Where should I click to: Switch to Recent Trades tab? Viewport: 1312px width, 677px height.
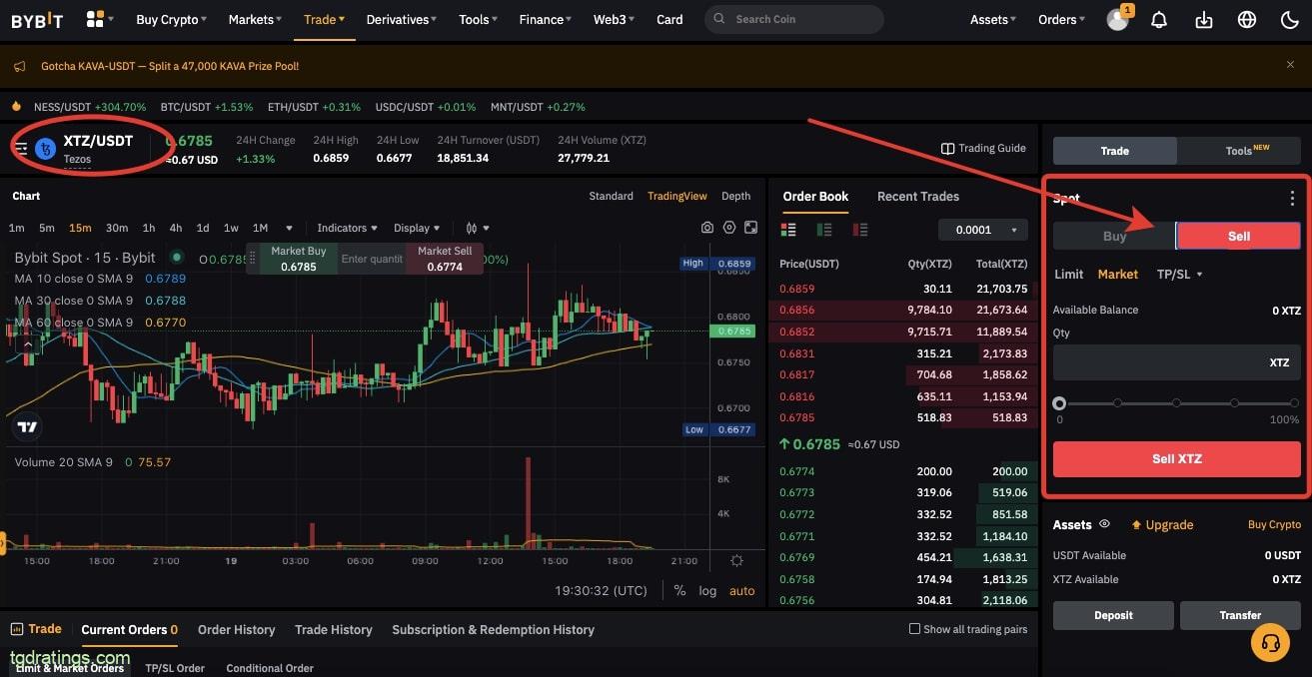(x=917, y=196)
